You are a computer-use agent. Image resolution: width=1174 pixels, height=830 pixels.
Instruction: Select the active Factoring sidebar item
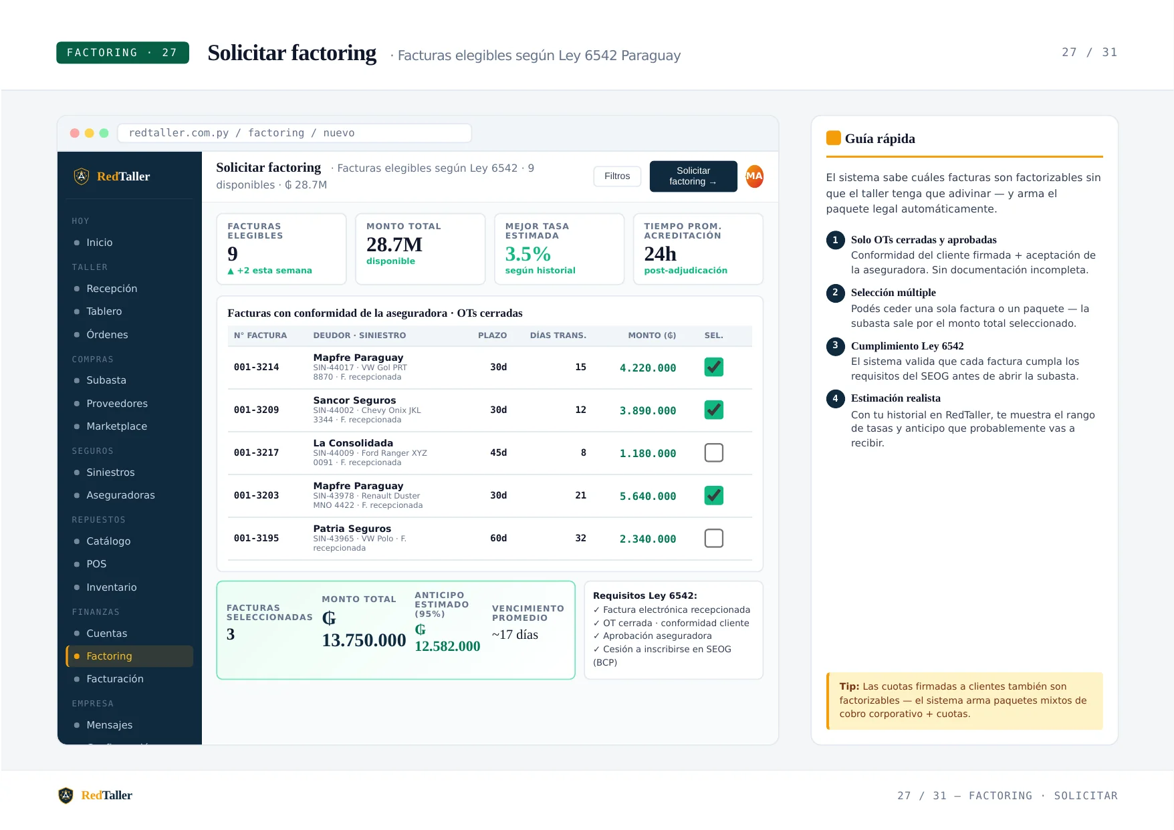pos(129,656)
